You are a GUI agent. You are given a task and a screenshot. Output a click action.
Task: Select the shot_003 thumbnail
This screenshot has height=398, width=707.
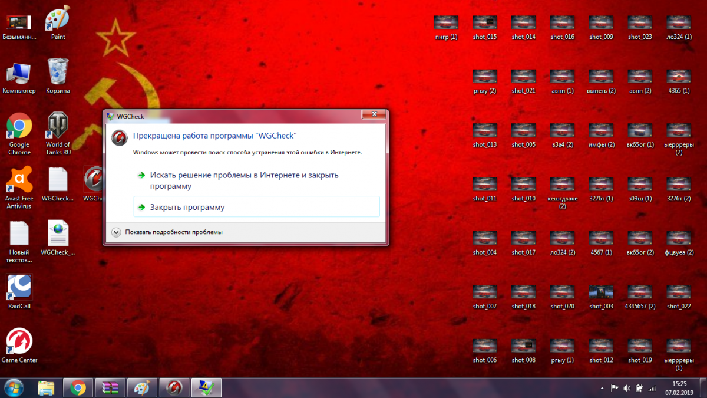click(x=601, y=298)
